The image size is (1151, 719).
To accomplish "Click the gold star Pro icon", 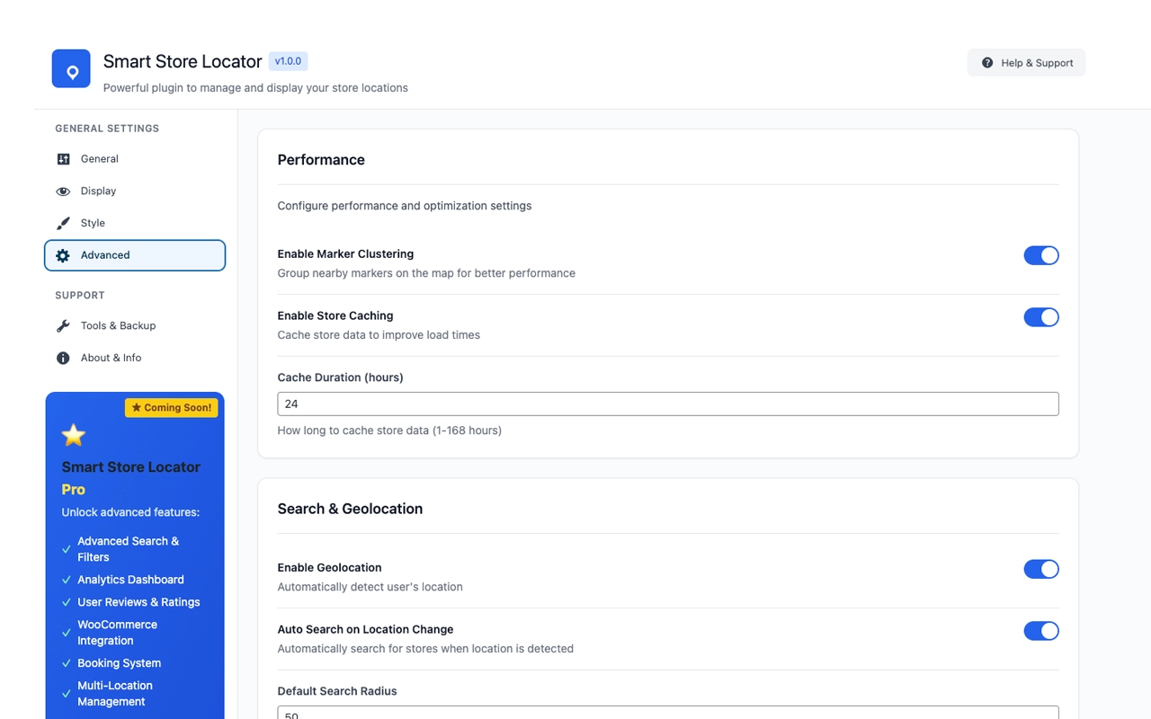I will point(73,436).
